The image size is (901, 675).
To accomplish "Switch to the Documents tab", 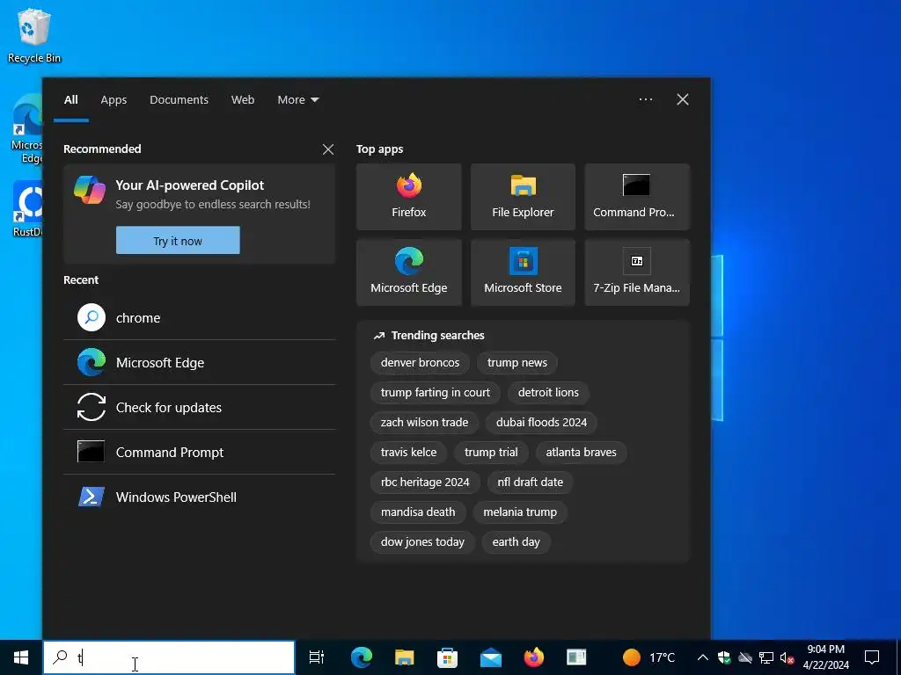I will coord(179,100).
